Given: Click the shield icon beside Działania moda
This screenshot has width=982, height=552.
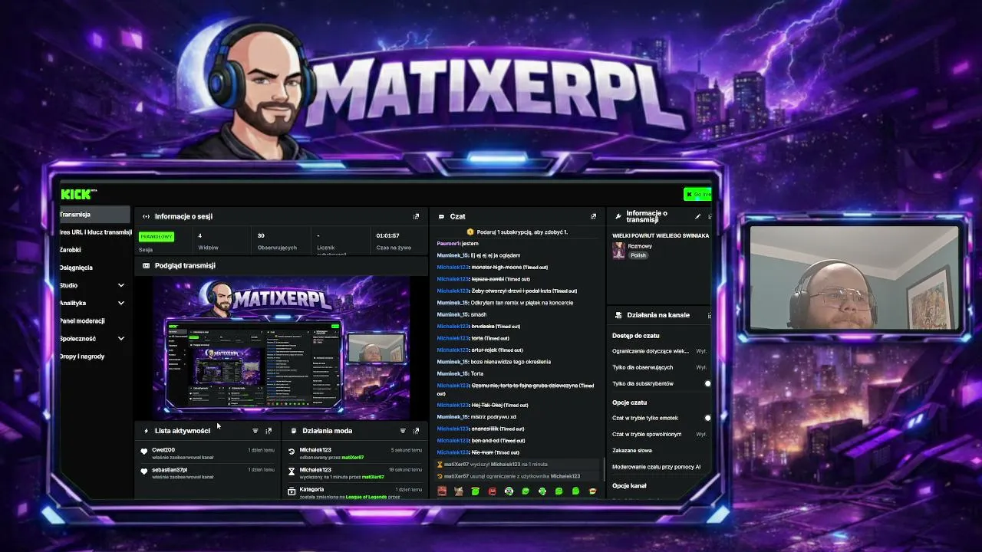Looking at the screenshot, I should tap(293, 431).
